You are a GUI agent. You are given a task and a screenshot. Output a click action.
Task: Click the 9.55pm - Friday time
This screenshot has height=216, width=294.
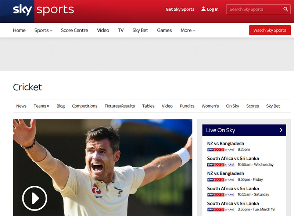250,179
